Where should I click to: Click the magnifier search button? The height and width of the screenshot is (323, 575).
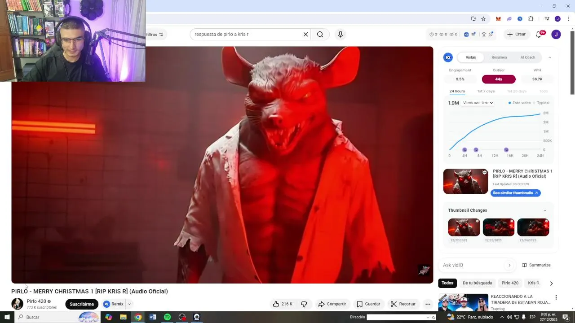320,34
